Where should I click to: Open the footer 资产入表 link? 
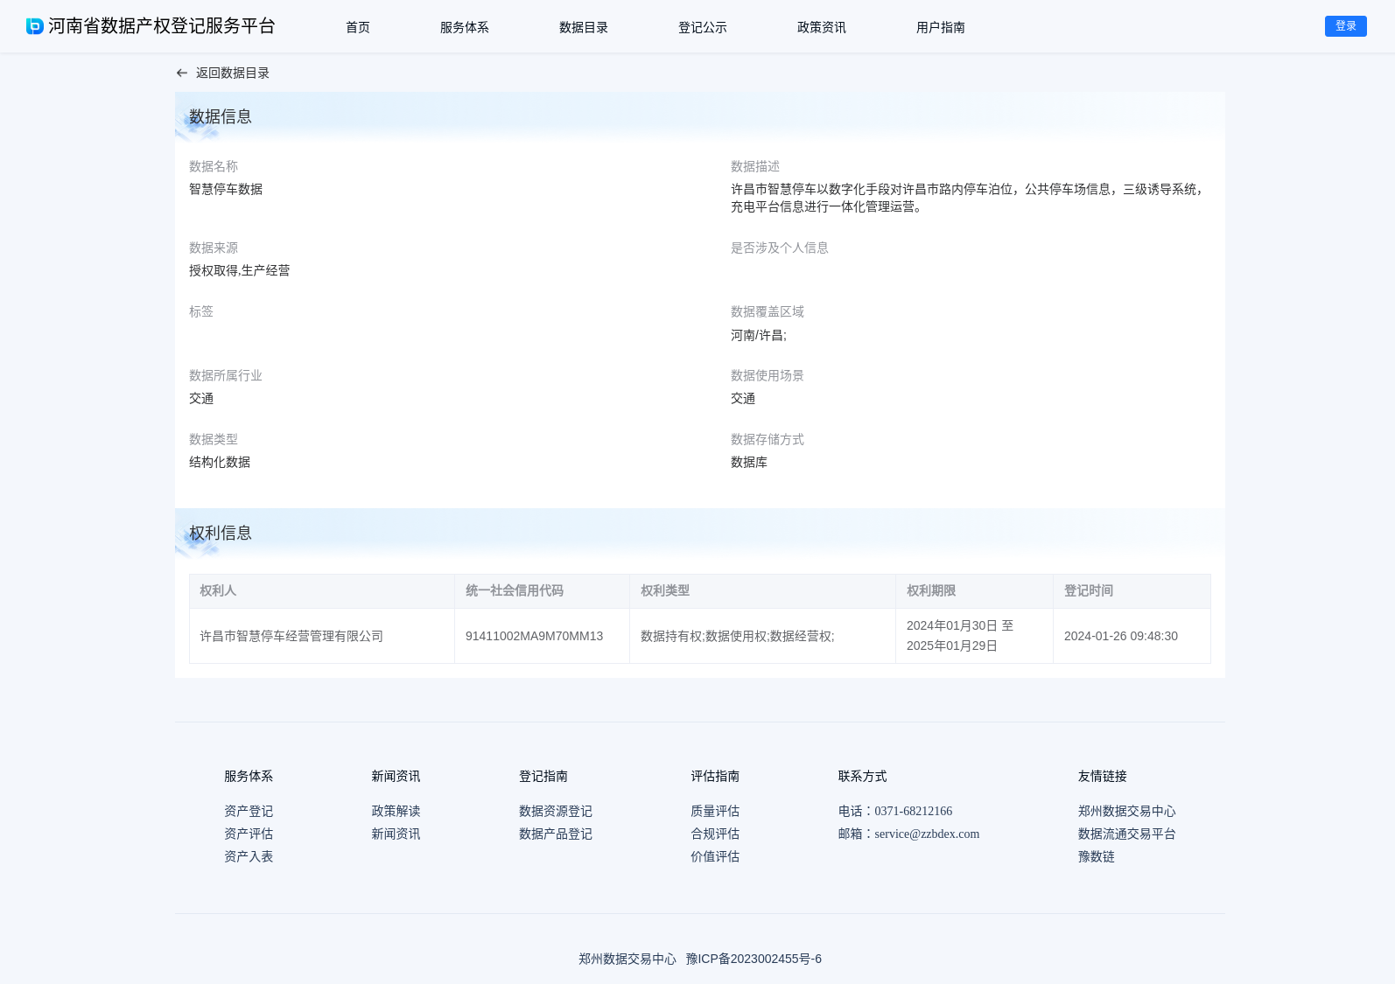click(x=249, y=857)
